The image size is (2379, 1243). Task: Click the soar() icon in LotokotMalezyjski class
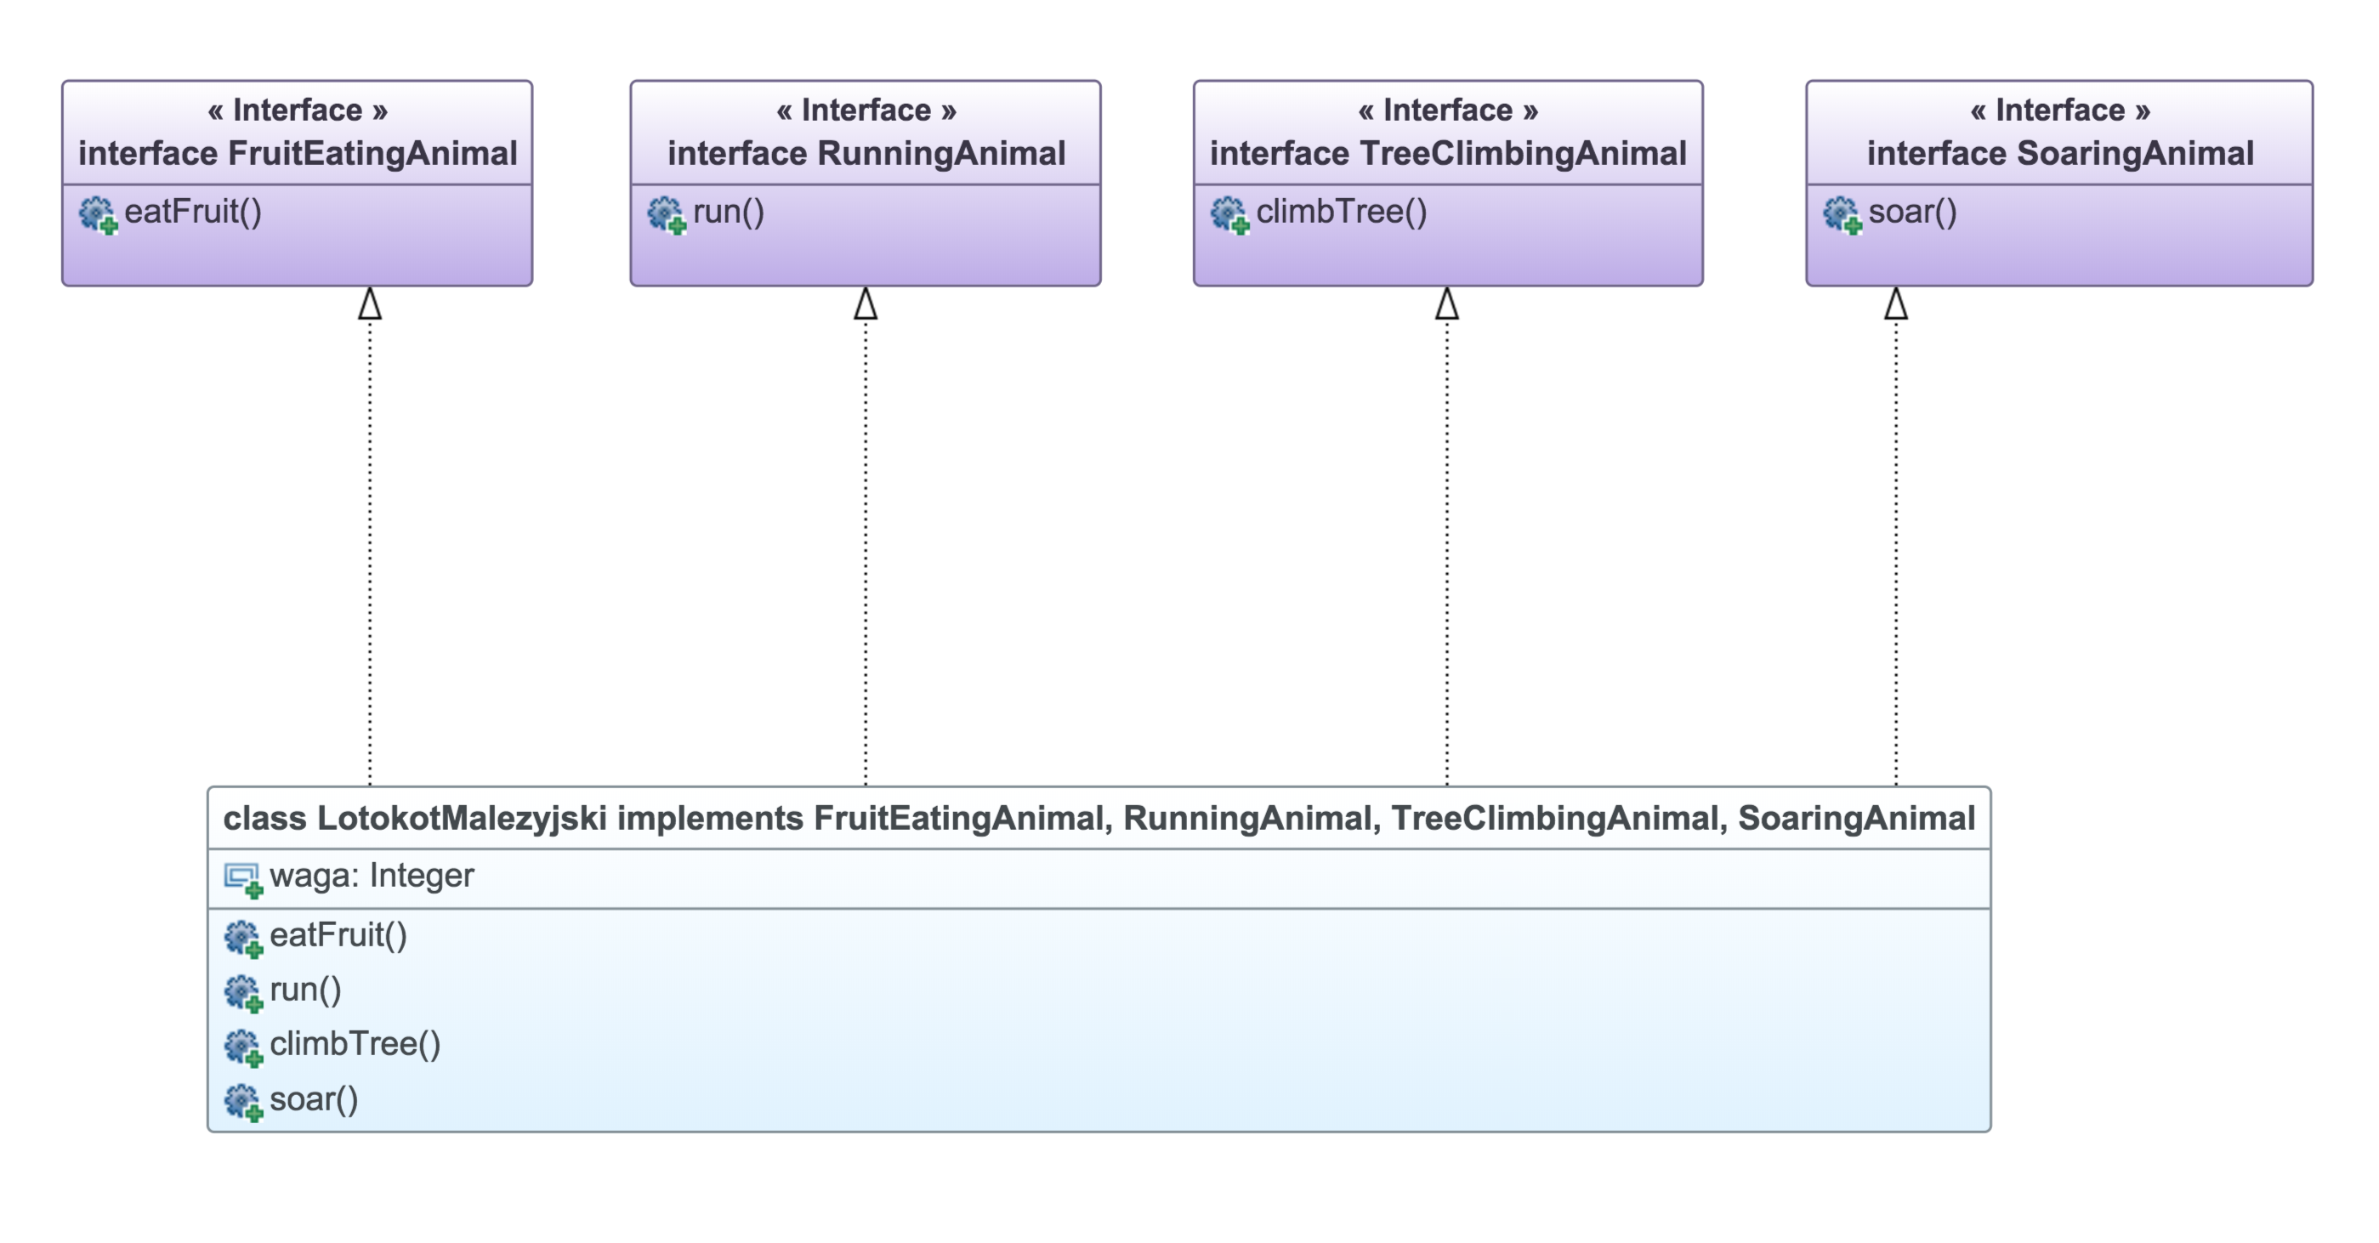tap(243, 1101)
